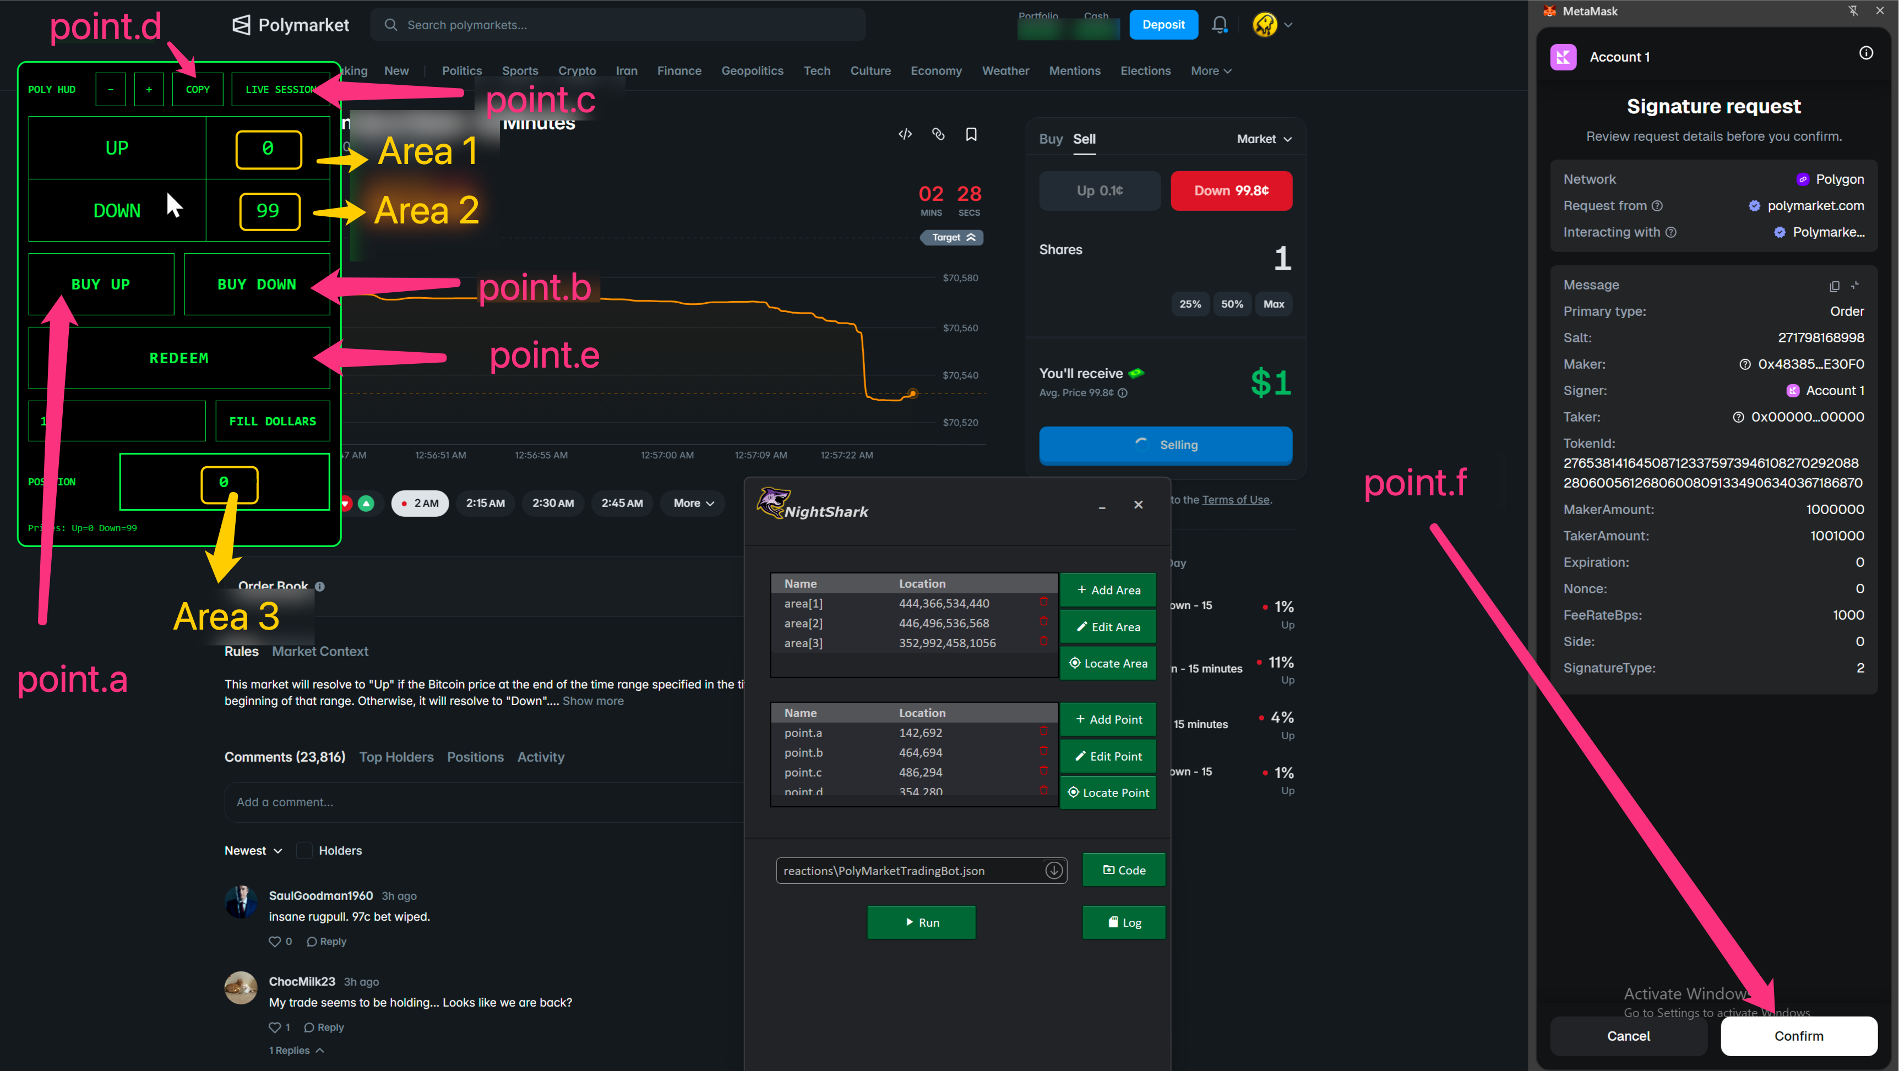Viewport: 1899px width, 1071px height.
Task: Collapse the 1 Replies thread under ChocMilk23
Action: 296,1050
